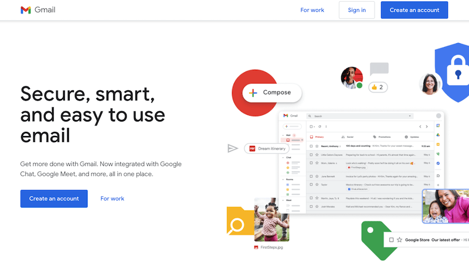This screenshot has width=469, height=278.
Task: Switch to the Social tab
Action: tap(348, 137)
